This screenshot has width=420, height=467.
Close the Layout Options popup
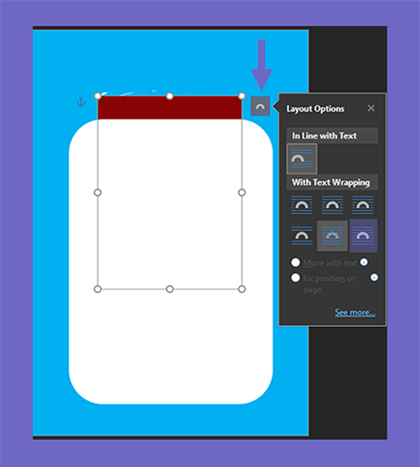[371, 108]
